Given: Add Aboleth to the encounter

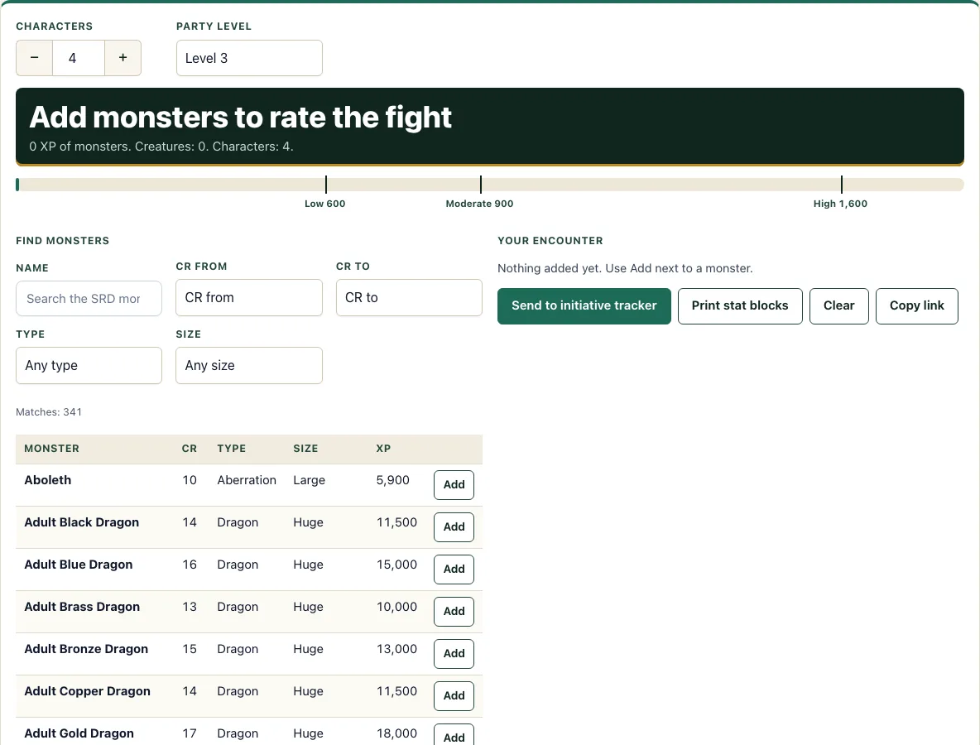Looking at the screenshot, I should [x=454, y=485].
